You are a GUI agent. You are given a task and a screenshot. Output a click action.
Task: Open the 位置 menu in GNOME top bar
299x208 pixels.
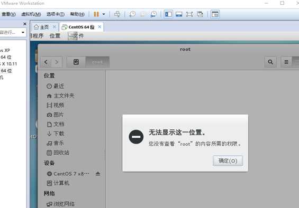pos(55,36)
